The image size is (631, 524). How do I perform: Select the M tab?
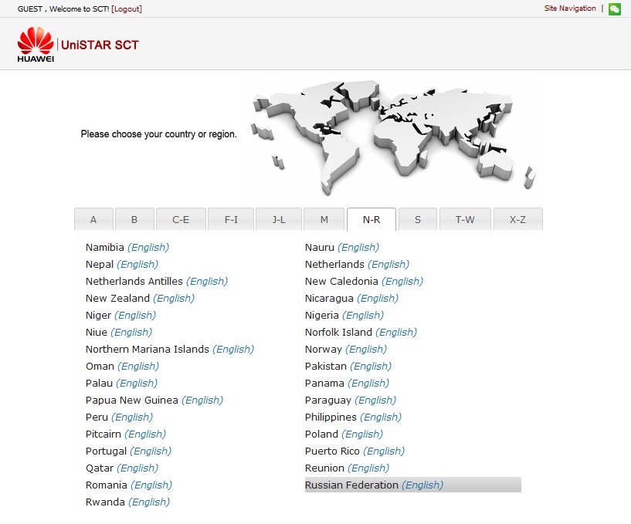pos(324,219)
